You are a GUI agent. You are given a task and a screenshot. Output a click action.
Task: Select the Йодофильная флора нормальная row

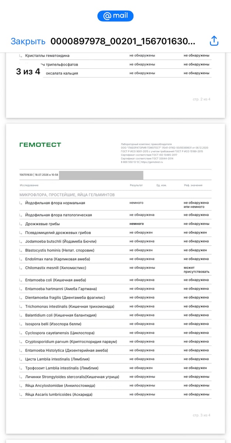point(115,205)
